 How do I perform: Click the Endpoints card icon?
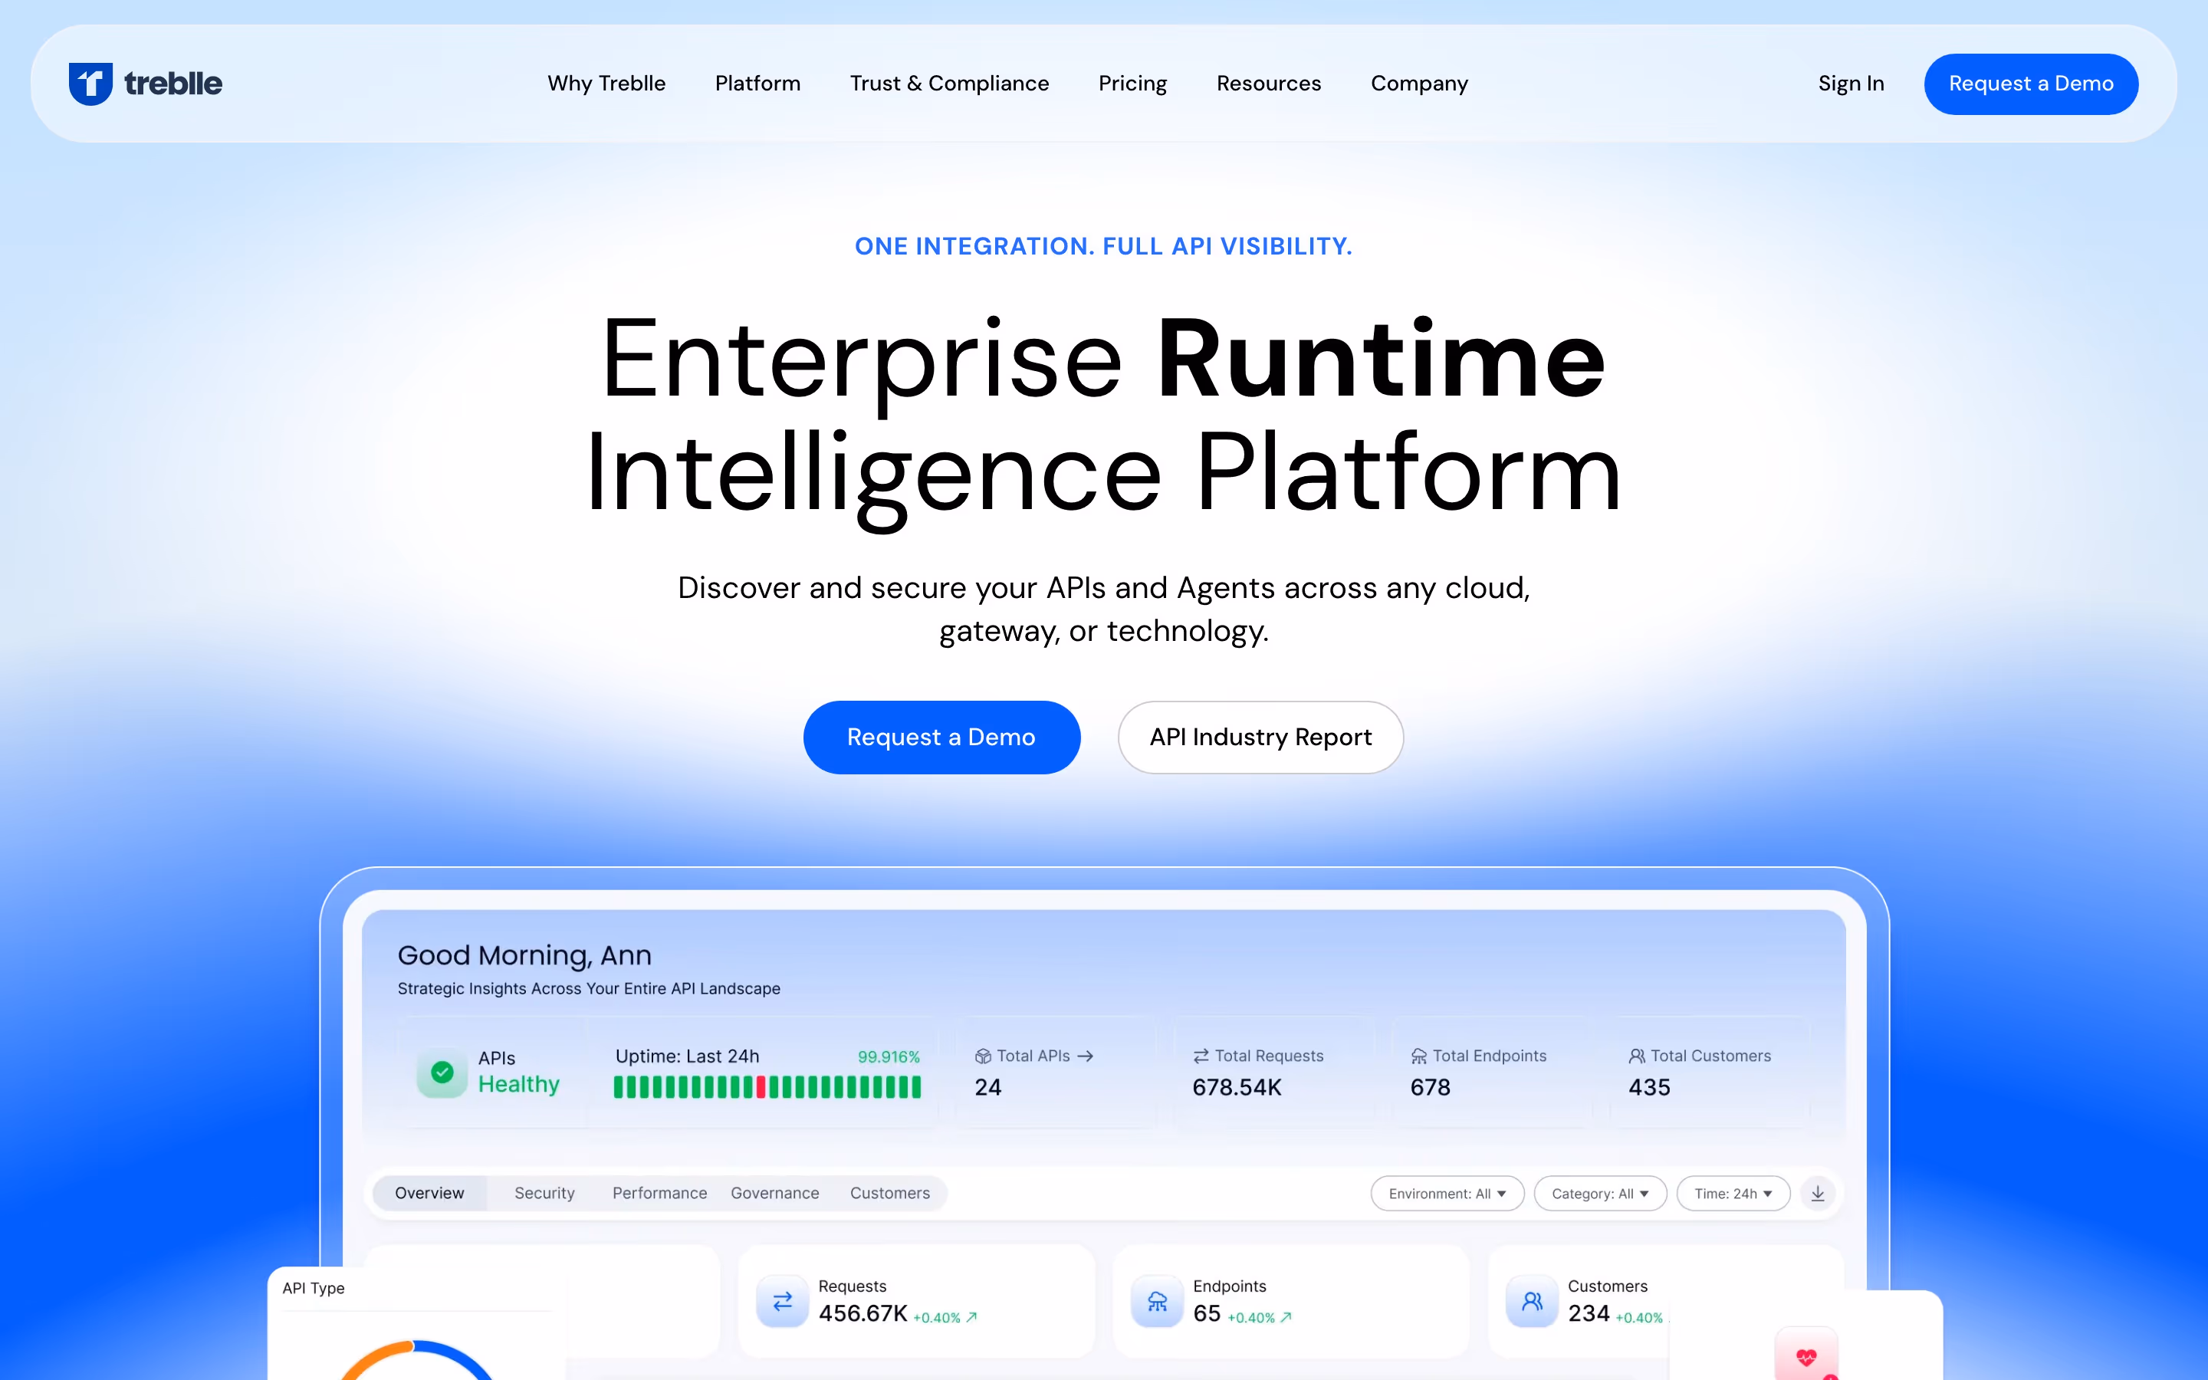pyautogui.click(x=1157, y=1300)
